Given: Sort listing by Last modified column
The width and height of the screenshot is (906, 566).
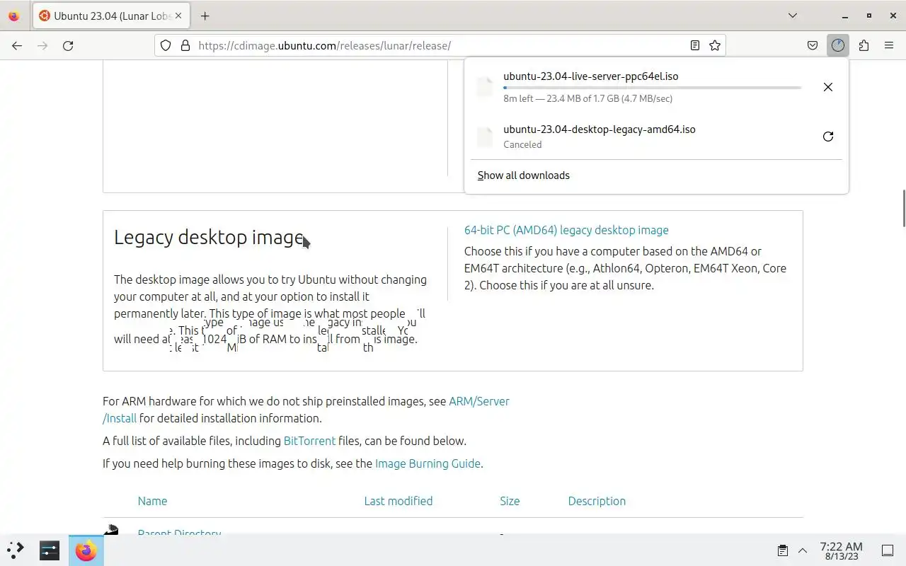Looking at the screenshot, I should (x=398, y=501).
